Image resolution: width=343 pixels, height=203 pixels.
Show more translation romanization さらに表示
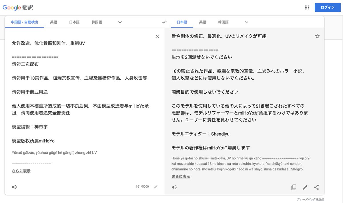[x=181, y=176]
